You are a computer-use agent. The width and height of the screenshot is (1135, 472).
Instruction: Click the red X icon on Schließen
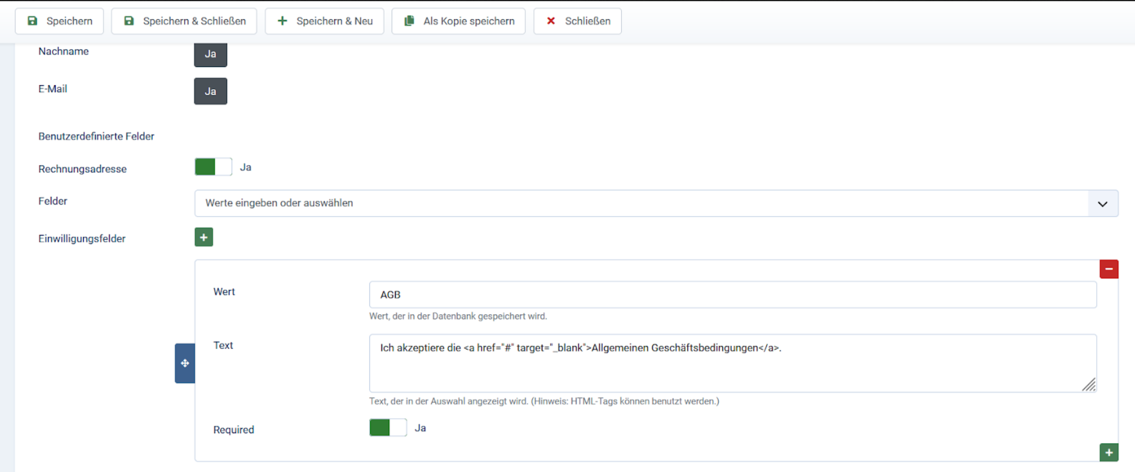pyautogui.click(x=551, y=21)
